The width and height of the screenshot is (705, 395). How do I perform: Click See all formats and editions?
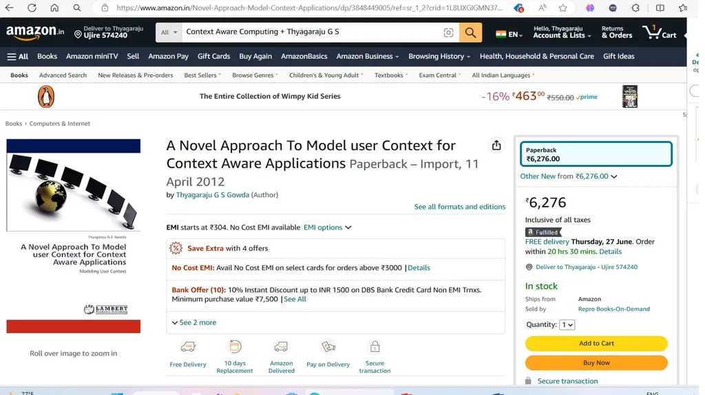459,207
